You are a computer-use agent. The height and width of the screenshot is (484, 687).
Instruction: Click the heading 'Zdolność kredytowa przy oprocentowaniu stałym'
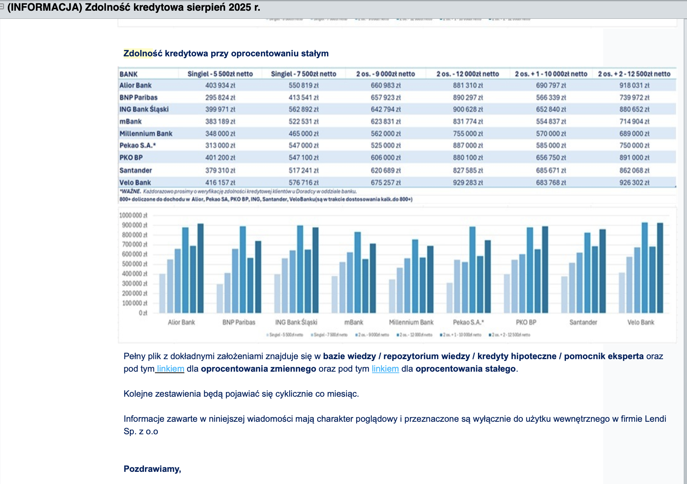click(226, 53)
